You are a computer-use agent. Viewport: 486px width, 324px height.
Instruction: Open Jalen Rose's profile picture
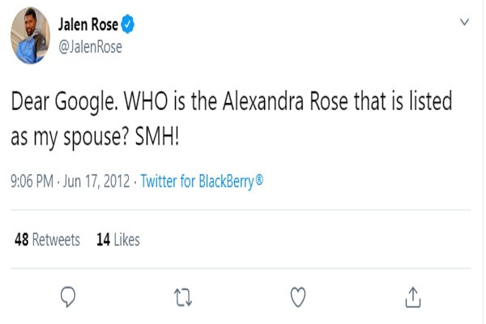(32, 38)
